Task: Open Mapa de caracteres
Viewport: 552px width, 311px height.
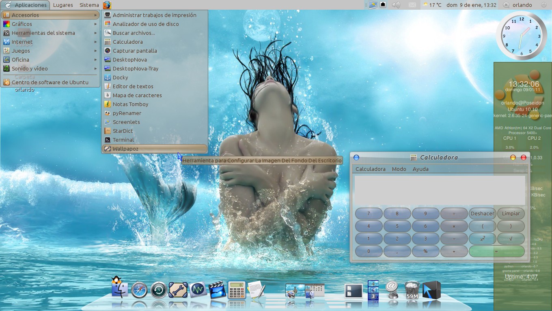Action: coord(155,95)
